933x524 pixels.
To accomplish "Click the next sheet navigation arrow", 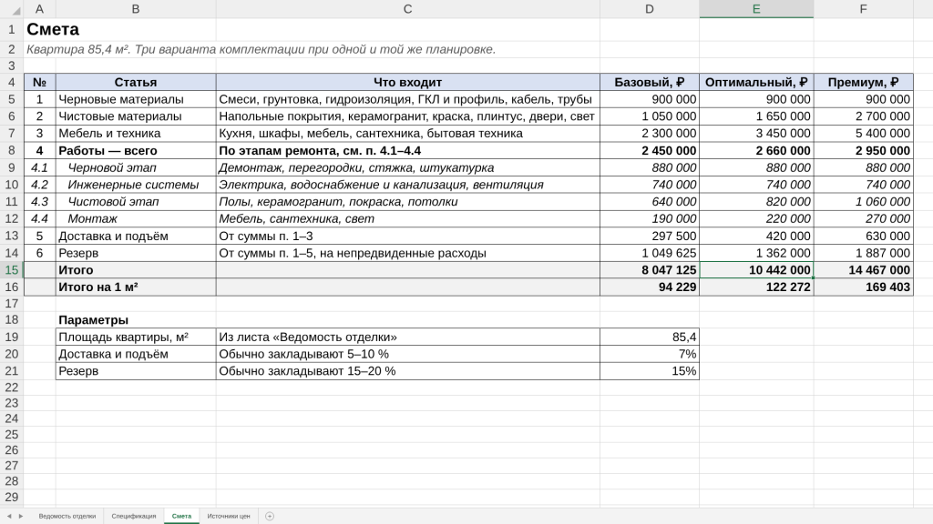I will 21,517.
